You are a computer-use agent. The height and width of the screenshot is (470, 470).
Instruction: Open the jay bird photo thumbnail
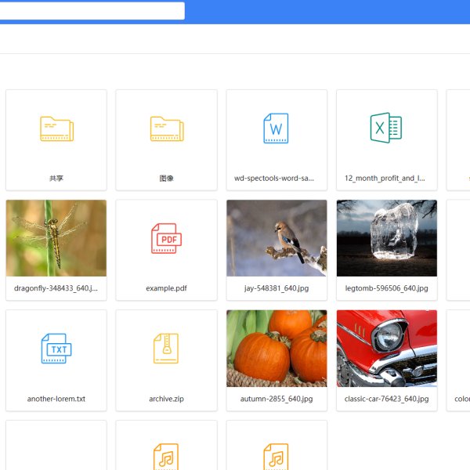tap(277, 238)
